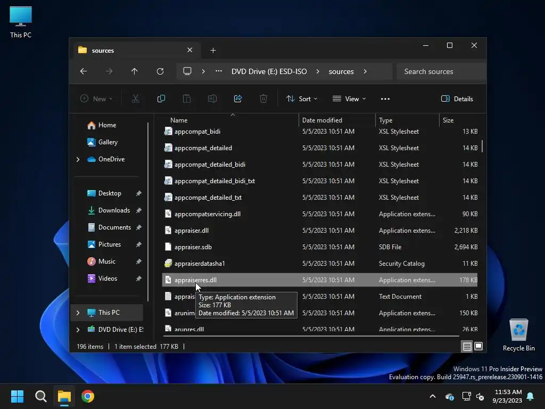The image size is (545, 409).
Task: Go up one folder level
Action: coord(135,71)
